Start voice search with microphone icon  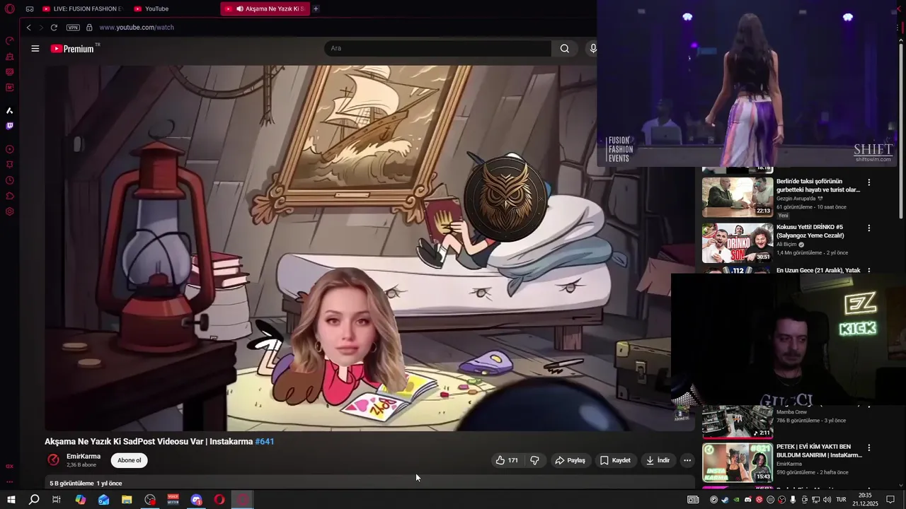click(593, 48)
